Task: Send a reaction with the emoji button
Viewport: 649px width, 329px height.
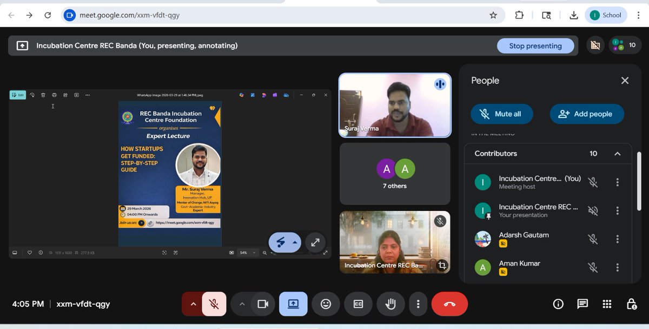Action: [326, 304]
